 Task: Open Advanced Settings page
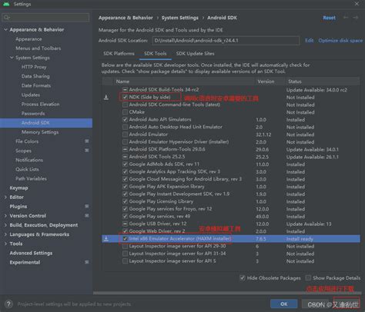tap(31, 253)
